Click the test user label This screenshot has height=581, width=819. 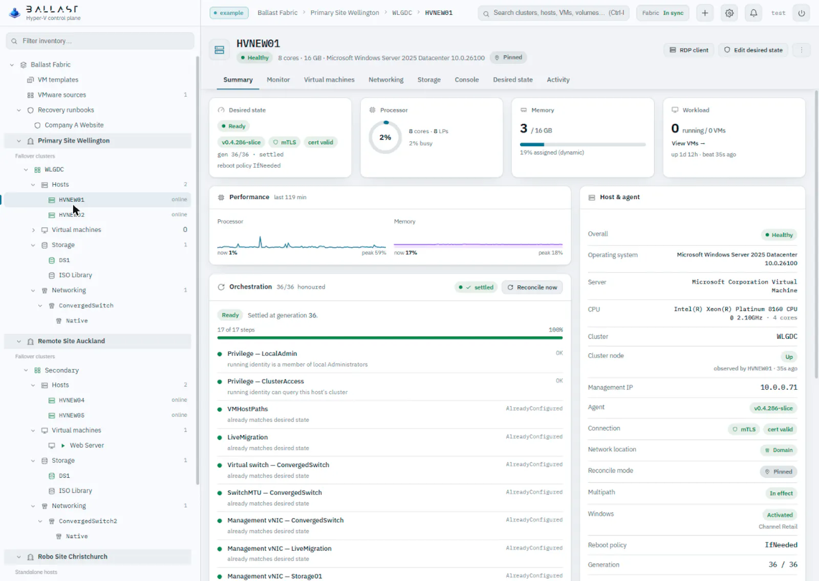(x=778, y=13)
